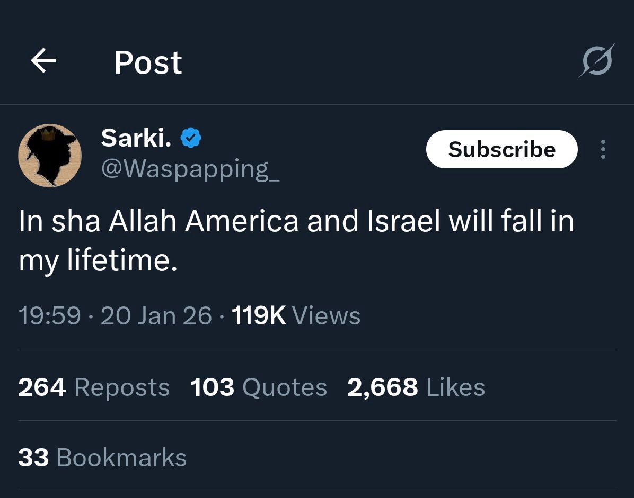Tap the 33 Bookmarks count
Viewport: 634px width, 498px height.
[x=102, y=457]
